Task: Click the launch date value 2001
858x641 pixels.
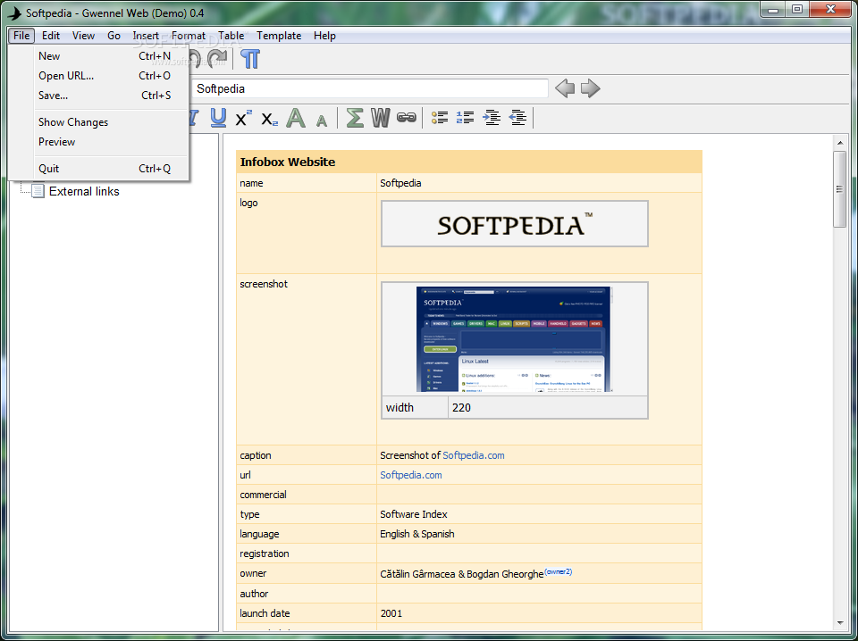Action: tap(391, 613)
